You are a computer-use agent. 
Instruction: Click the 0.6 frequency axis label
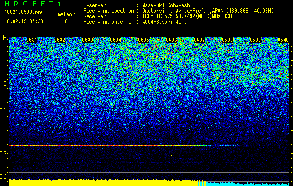tap(4, 177)
